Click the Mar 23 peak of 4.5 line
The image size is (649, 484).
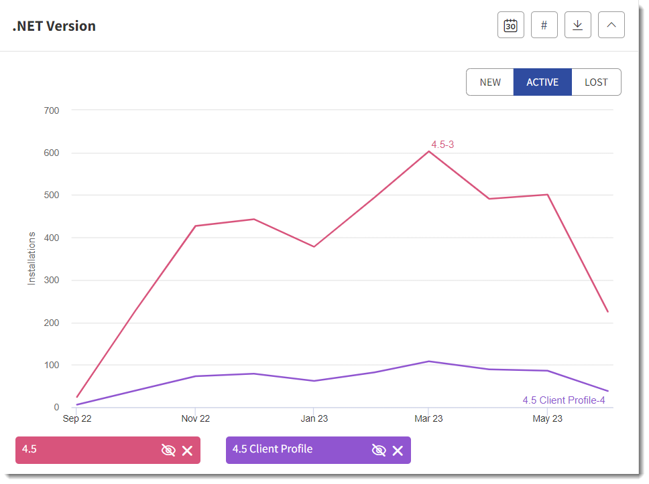(x=429, y=152)
